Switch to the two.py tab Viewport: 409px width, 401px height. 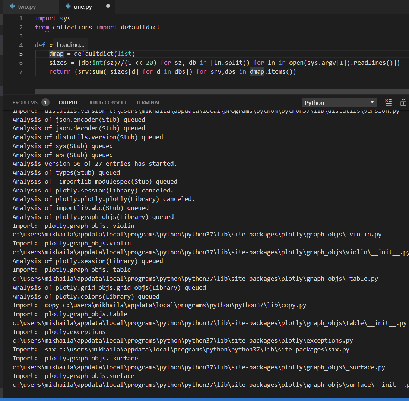26,6
